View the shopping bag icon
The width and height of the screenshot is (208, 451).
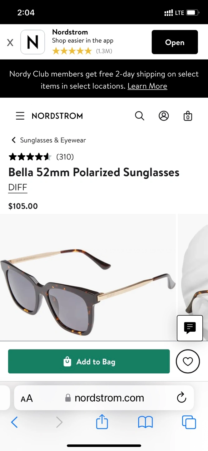point(188,116)
